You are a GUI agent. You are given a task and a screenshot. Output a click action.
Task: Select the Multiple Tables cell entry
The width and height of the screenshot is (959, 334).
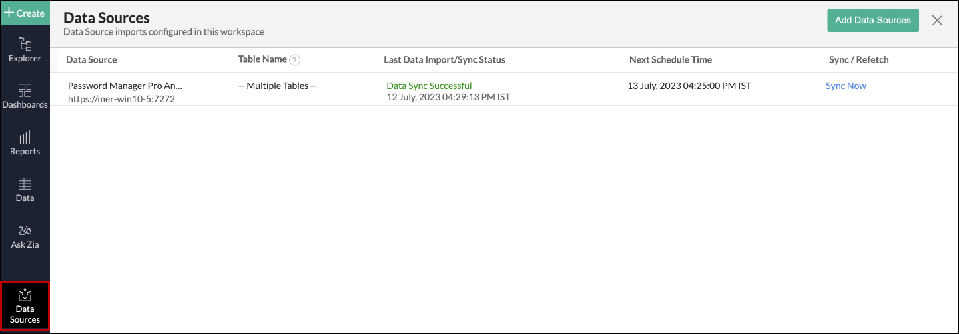[277, 86]
